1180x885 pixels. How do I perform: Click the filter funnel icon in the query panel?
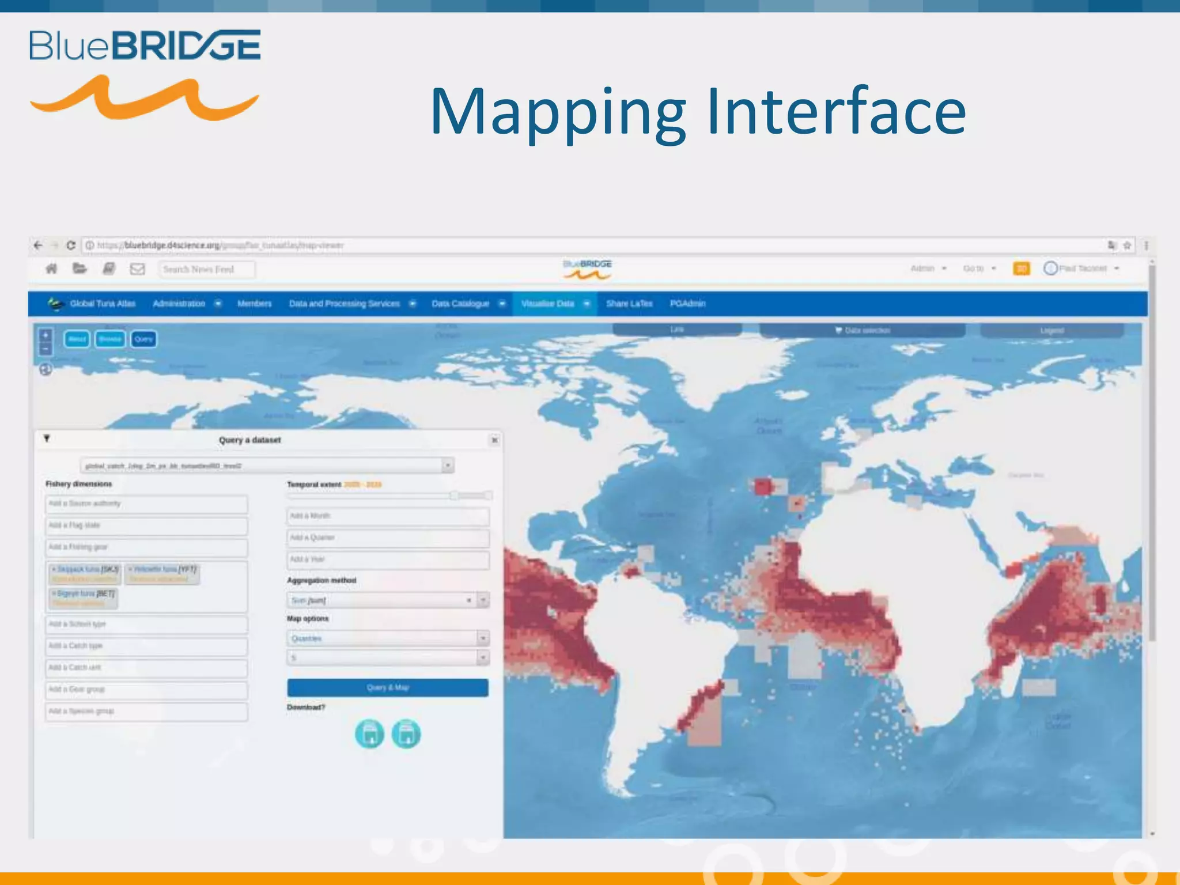(47, 439)
